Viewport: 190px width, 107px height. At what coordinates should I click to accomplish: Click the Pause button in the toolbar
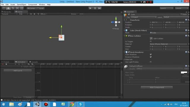pyautogui.click(x=95, y=8)
